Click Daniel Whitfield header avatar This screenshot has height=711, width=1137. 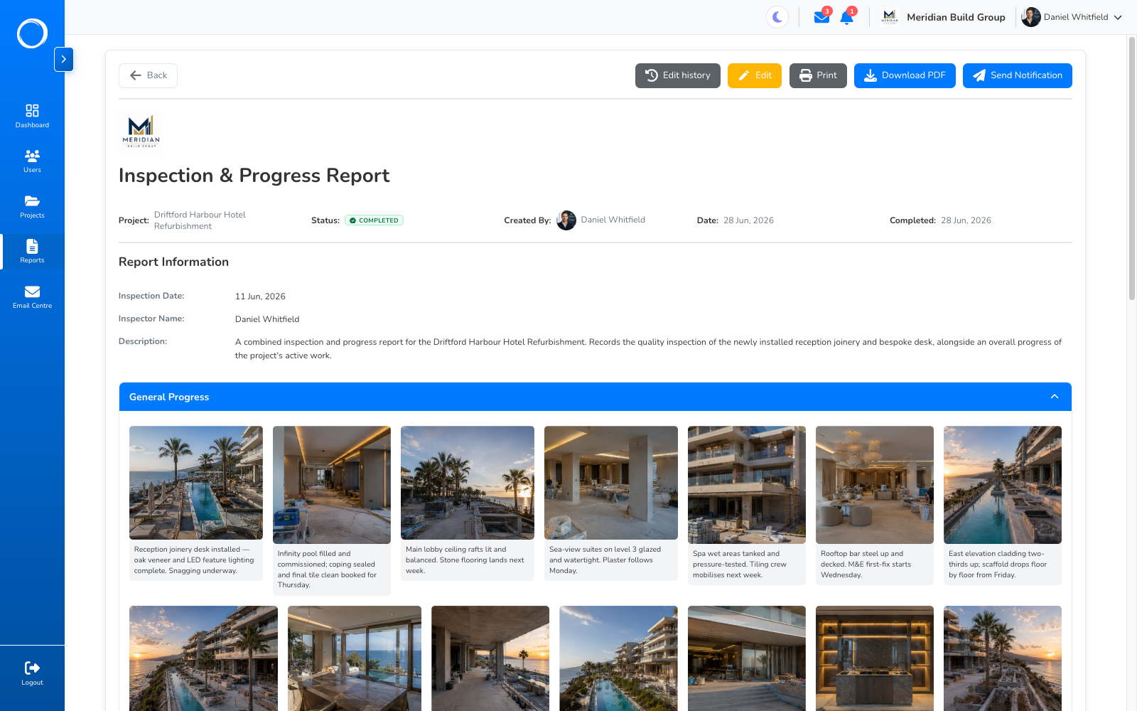(x=1031, y=17)
